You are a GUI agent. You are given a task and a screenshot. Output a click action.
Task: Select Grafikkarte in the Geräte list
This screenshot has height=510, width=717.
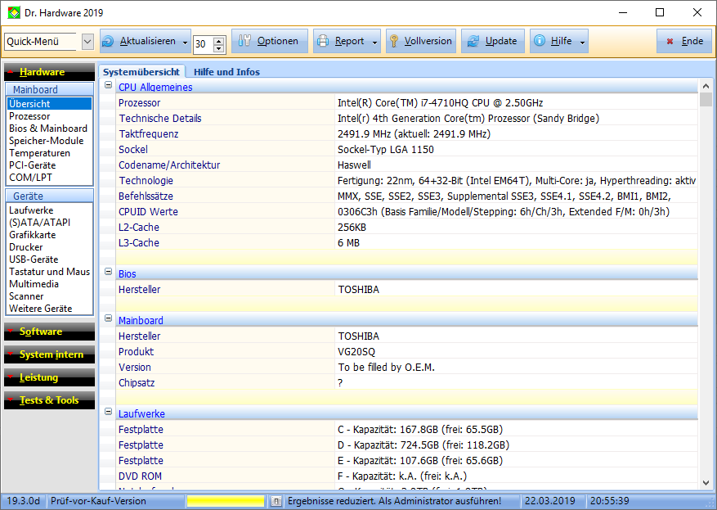[33, 235]
